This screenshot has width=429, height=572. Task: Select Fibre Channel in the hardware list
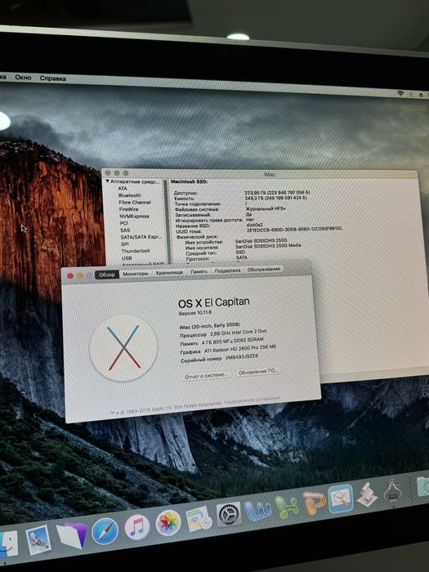[135, 202]
